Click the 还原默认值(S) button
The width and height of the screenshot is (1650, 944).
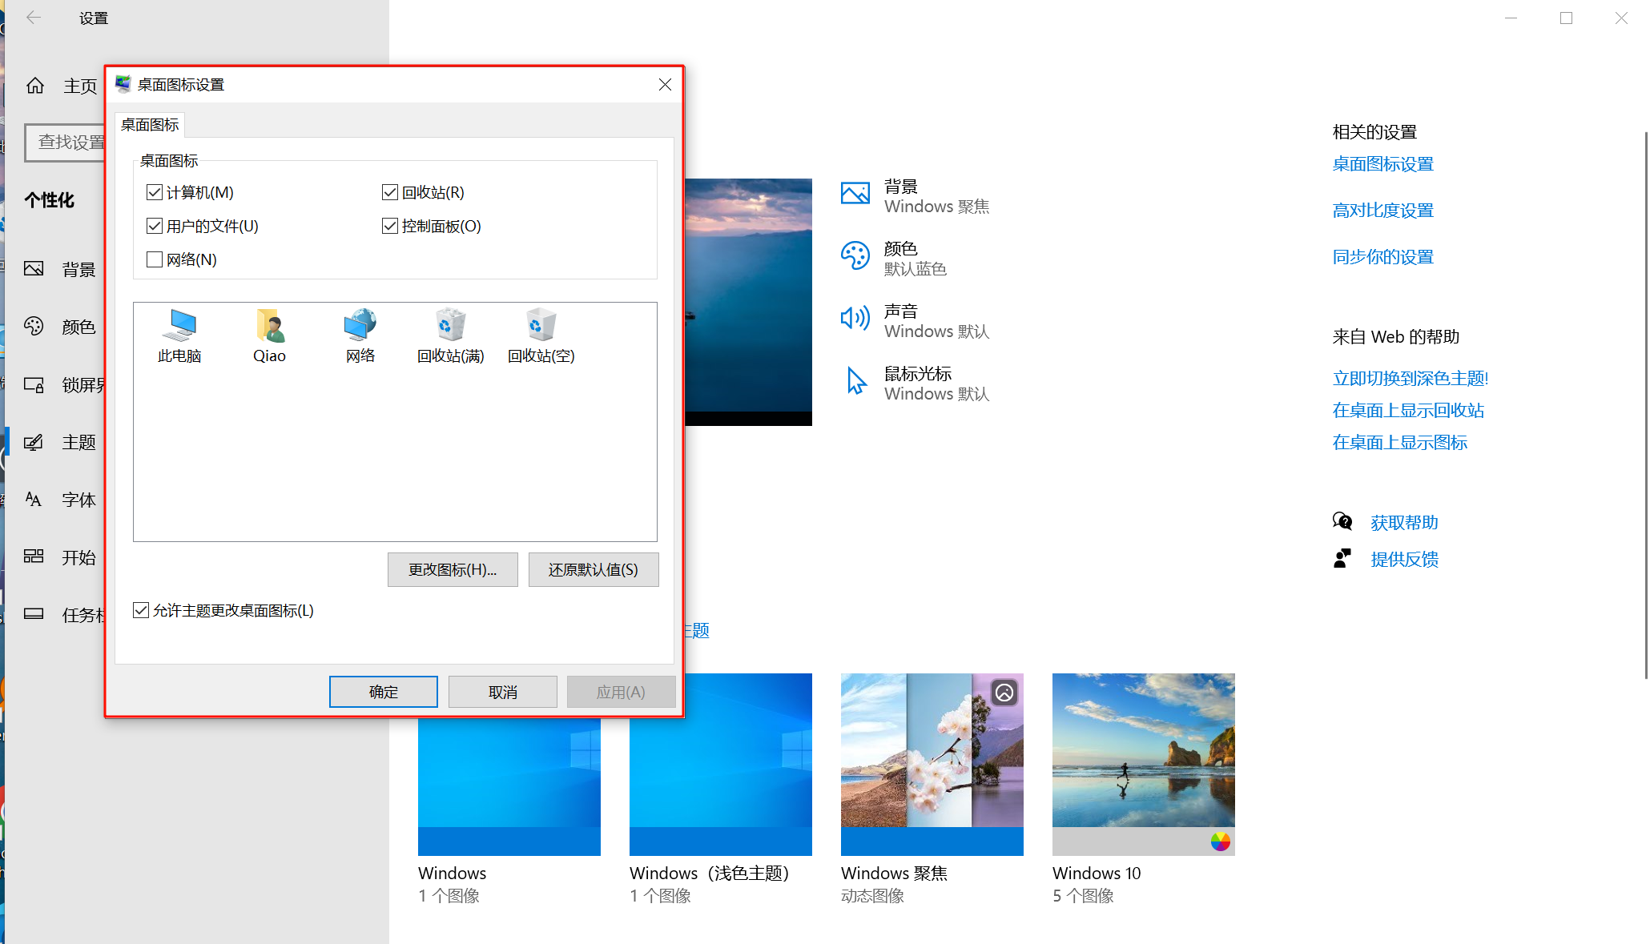point(593,570)
